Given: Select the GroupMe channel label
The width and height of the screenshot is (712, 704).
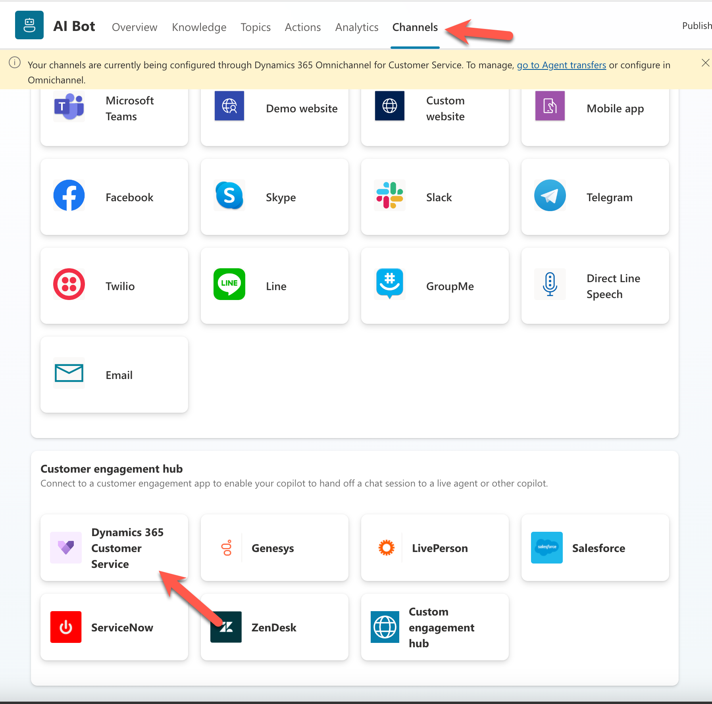Looking at the screenshot, I should 450,286.
